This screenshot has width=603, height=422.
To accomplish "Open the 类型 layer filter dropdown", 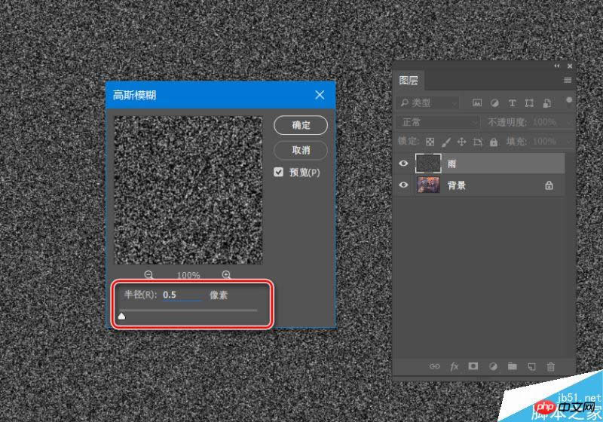I will click(428, 102).
